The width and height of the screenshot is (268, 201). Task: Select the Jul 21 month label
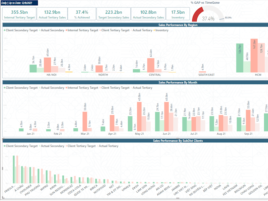(194, 134)
